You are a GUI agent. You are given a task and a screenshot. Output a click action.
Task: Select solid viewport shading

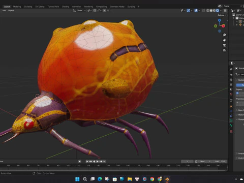(x=211, y=11)
